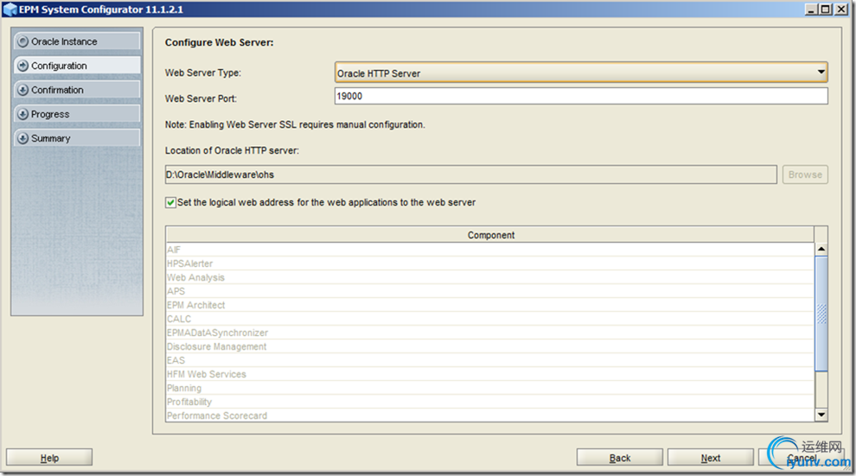Click the Next button
Image resolution: width=856 pixels, height=476 pixels.
click(x=710, y=458)
